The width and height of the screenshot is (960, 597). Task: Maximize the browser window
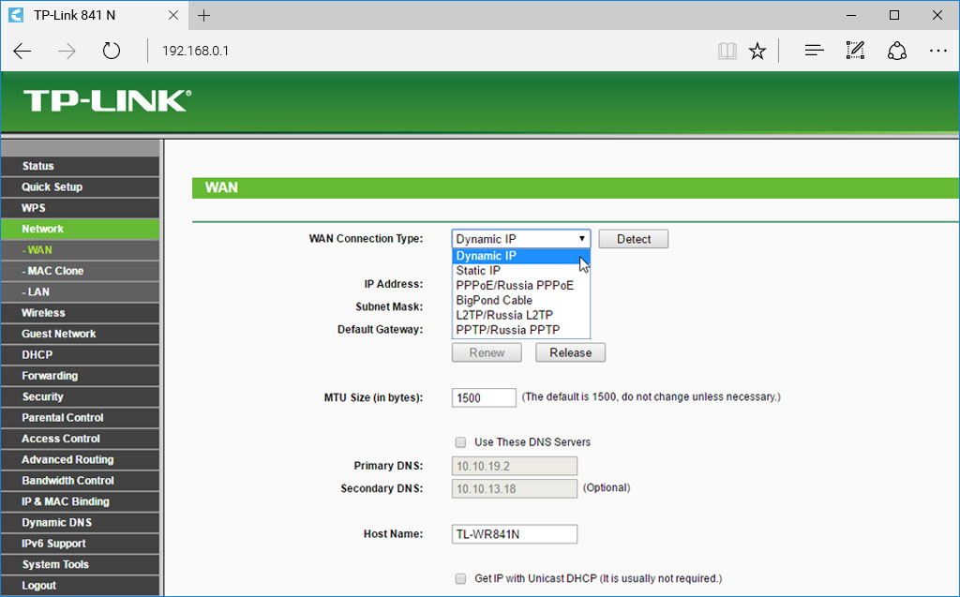(893, 15)
